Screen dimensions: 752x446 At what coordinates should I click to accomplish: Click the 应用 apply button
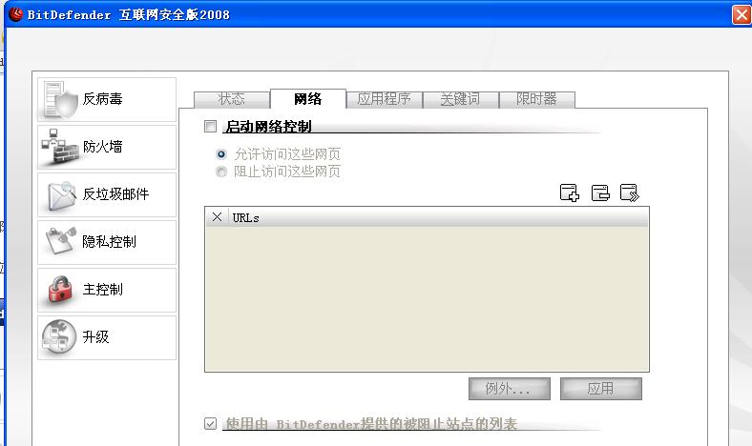601,389
